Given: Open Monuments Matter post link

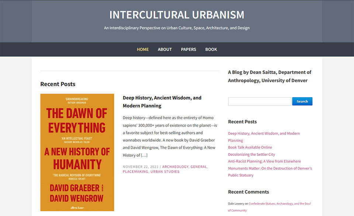Looking at the screenshot, I should pyautogui.click(x=270, y=168).
